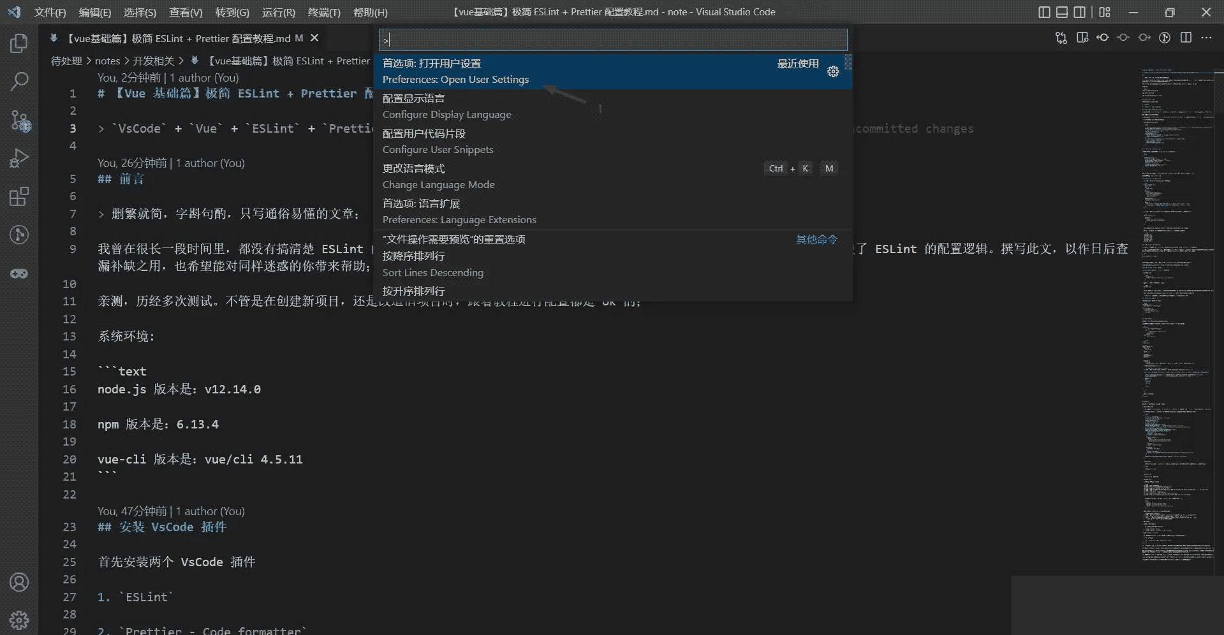Click 'vue-cli 版本是：vue/cli 4.5.11' line
Screen dimensions: 1224x635
(x=200, y=459)
